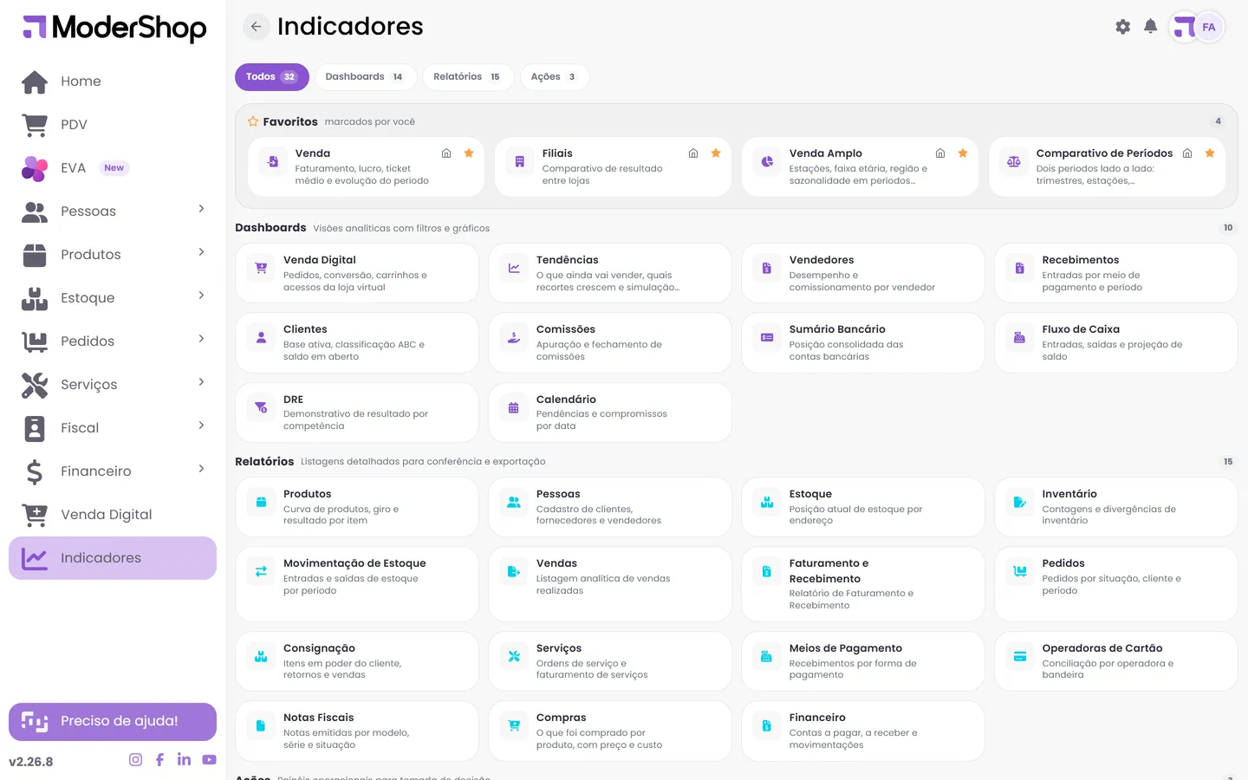Click the Preciso de ajuda! button

[113, 722]
